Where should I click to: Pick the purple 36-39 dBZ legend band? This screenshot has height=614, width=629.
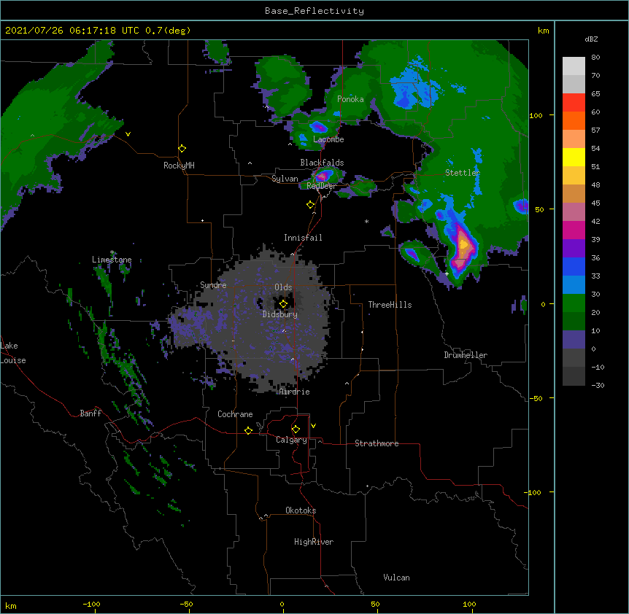pos(574,249)
